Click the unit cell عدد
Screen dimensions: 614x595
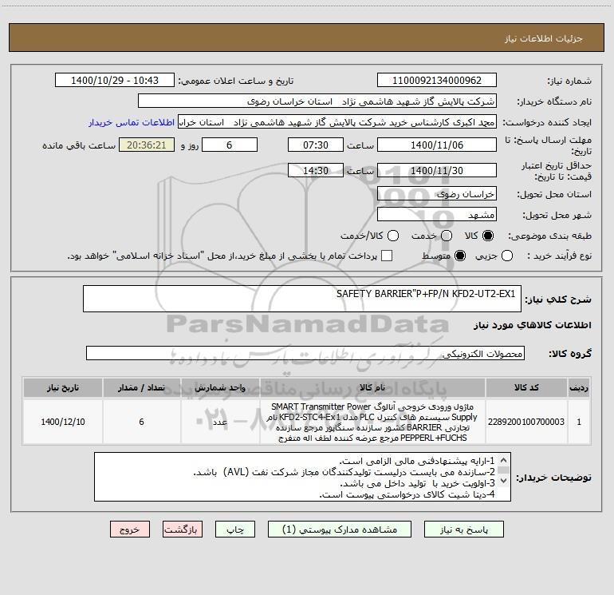[220, 422]
